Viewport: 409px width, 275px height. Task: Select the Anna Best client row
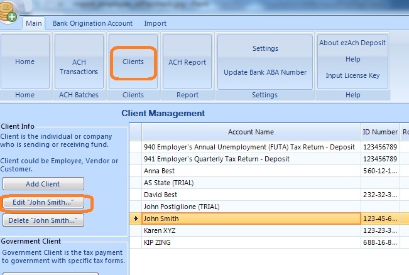251,170
